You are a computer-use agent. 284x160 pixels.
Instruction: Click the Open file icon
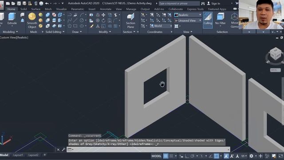[13, 3]
